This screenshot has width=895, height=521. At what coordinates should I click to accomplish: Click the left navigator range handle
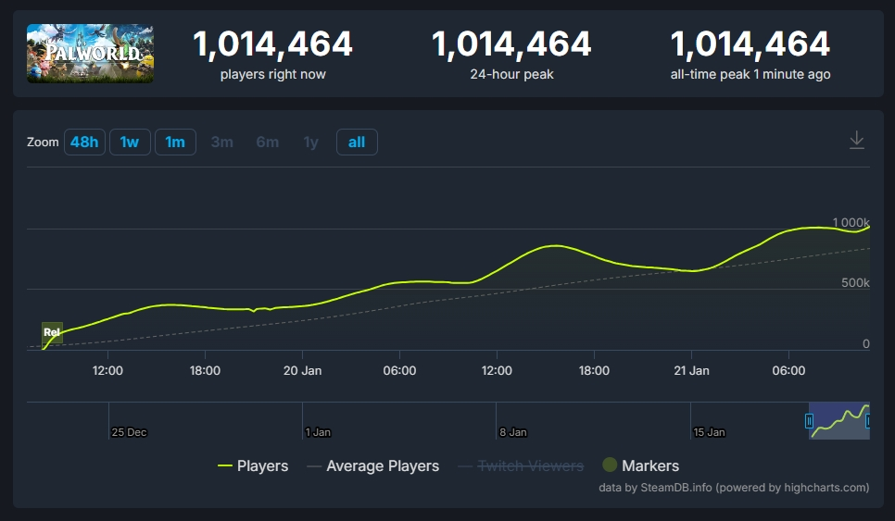pos(810,421)
